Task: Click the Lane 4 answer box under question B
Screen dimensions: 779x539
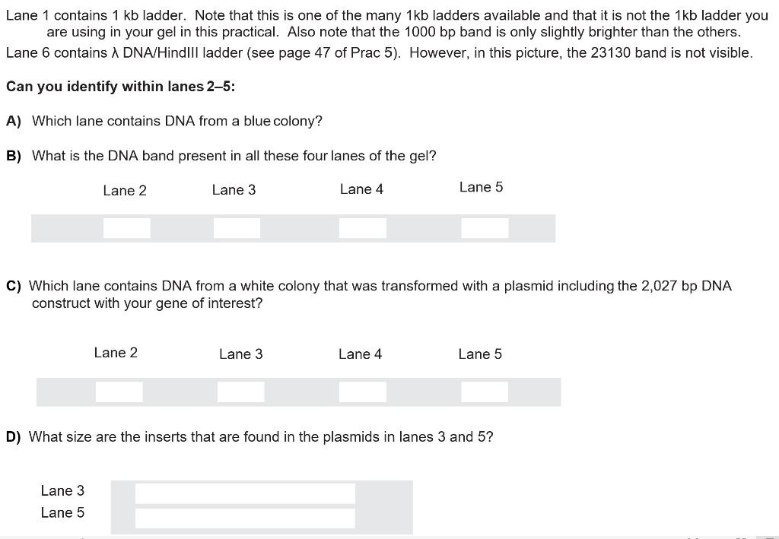Action: point(364,227)
